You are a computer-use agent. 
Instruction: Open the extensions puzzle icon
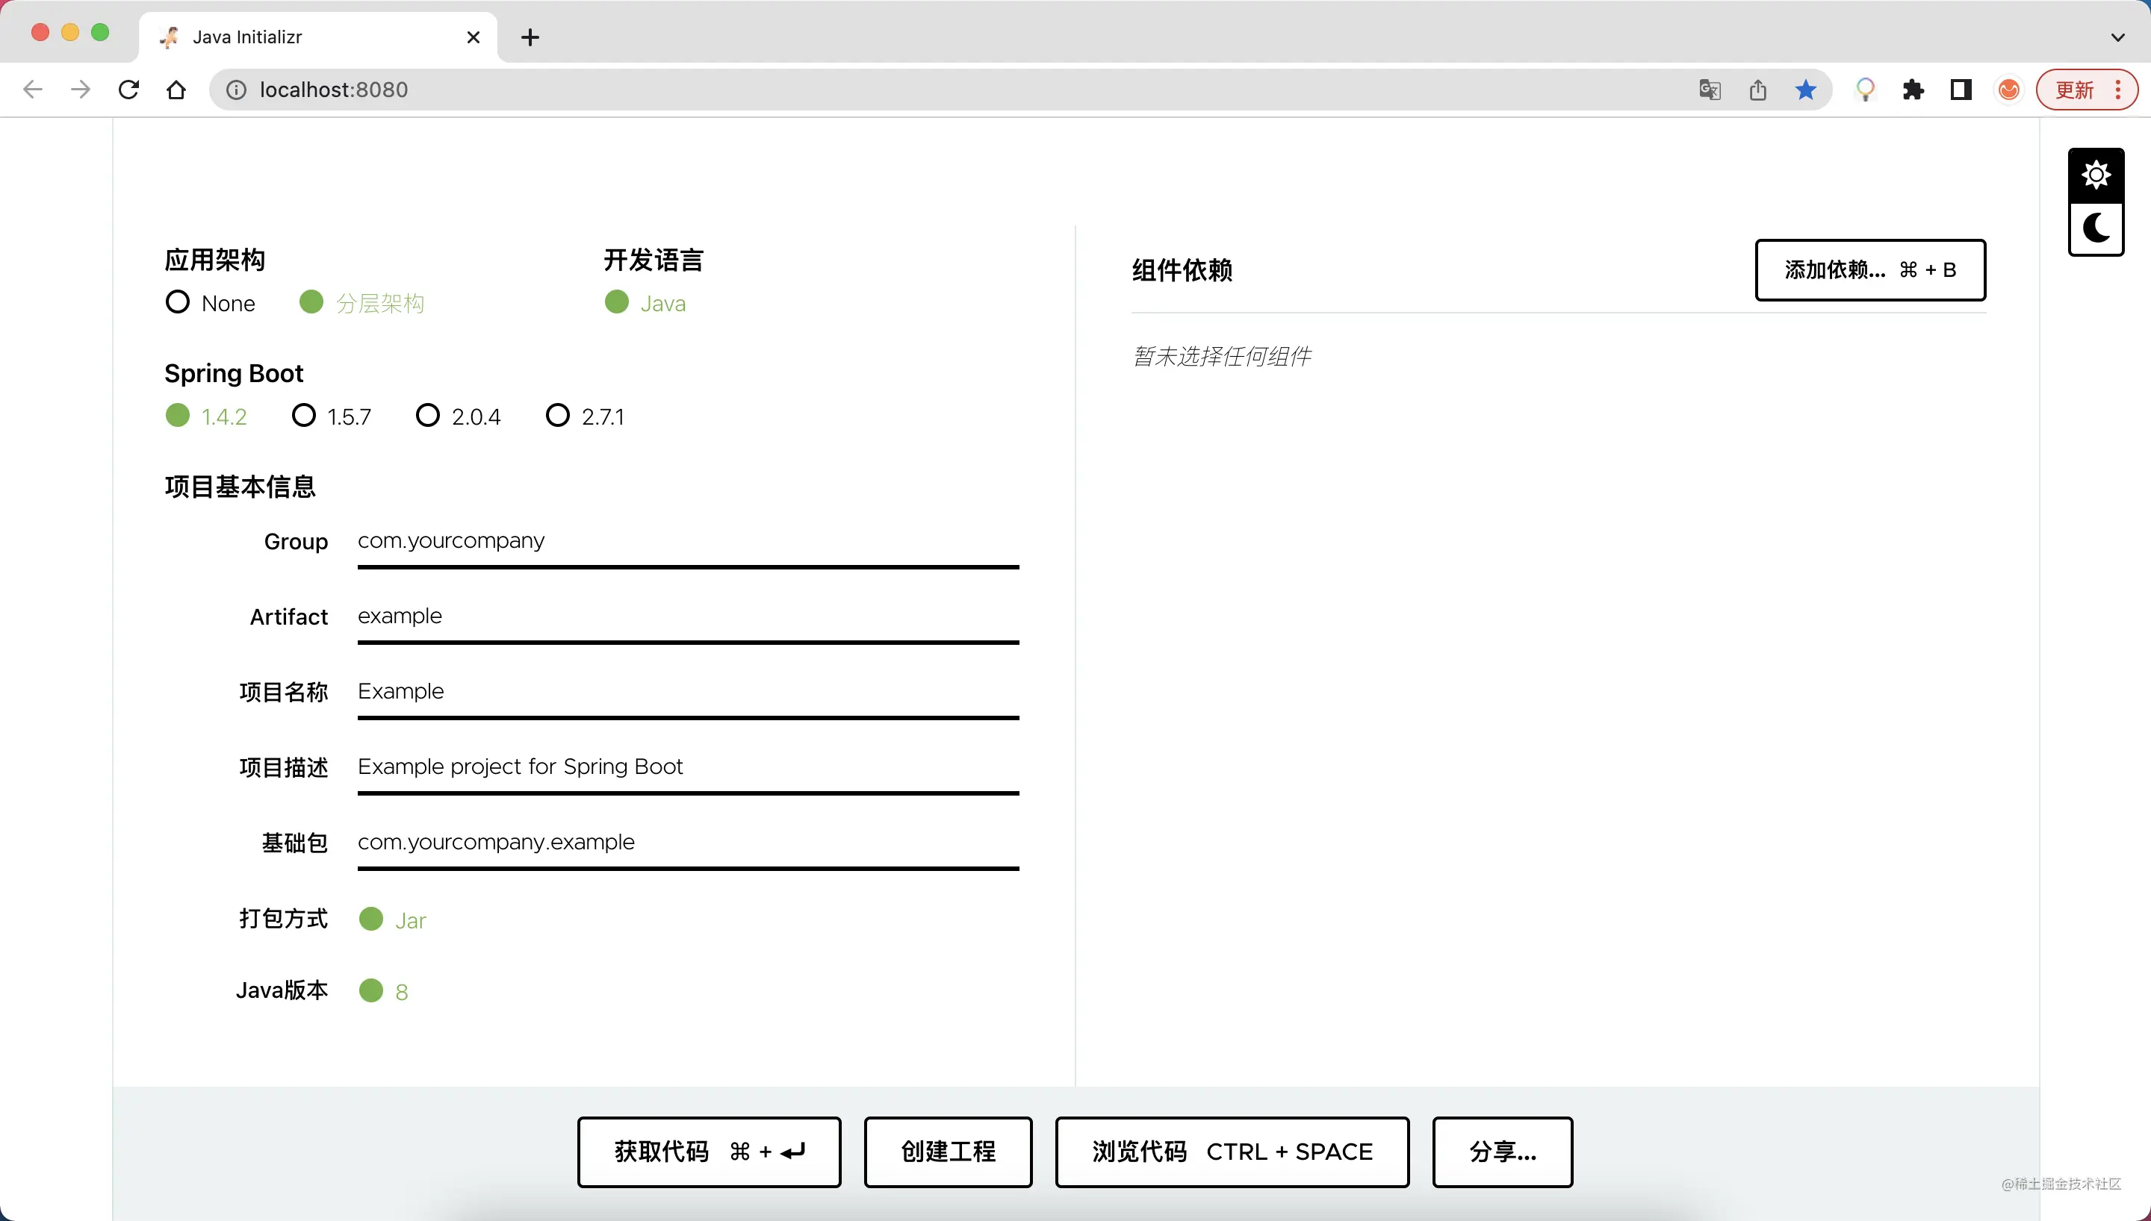1913,90
